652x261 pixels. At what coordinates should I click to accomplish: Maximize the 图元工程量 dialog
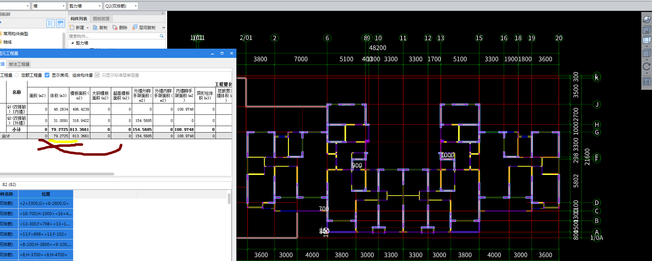click(222, 53)
